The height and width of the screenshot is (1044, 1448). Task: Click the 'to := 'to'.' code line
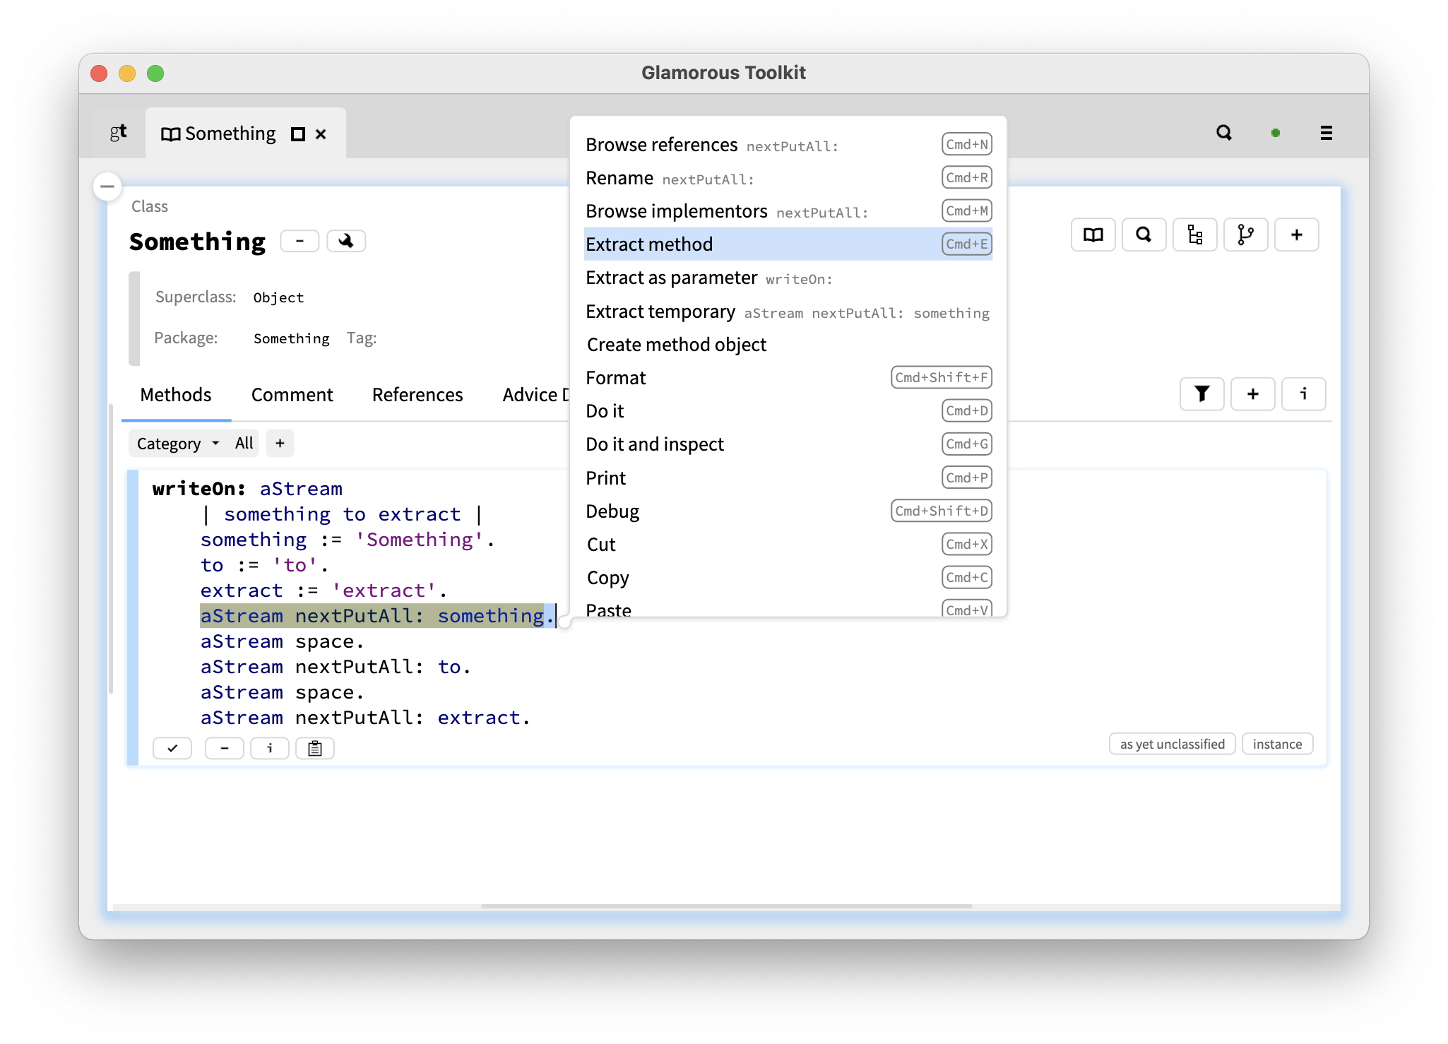pos(264,565)
